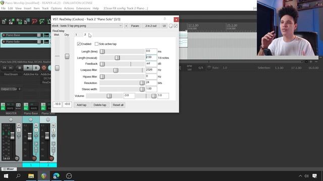This screenshot has height=181, width=323.
Task: Open the ReaDelay preset dropdown
Action: [x=87, y=26]
